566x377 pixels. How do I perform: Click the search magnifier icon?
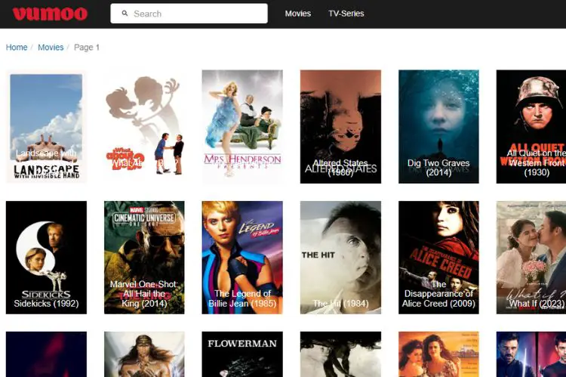point(125,14)
